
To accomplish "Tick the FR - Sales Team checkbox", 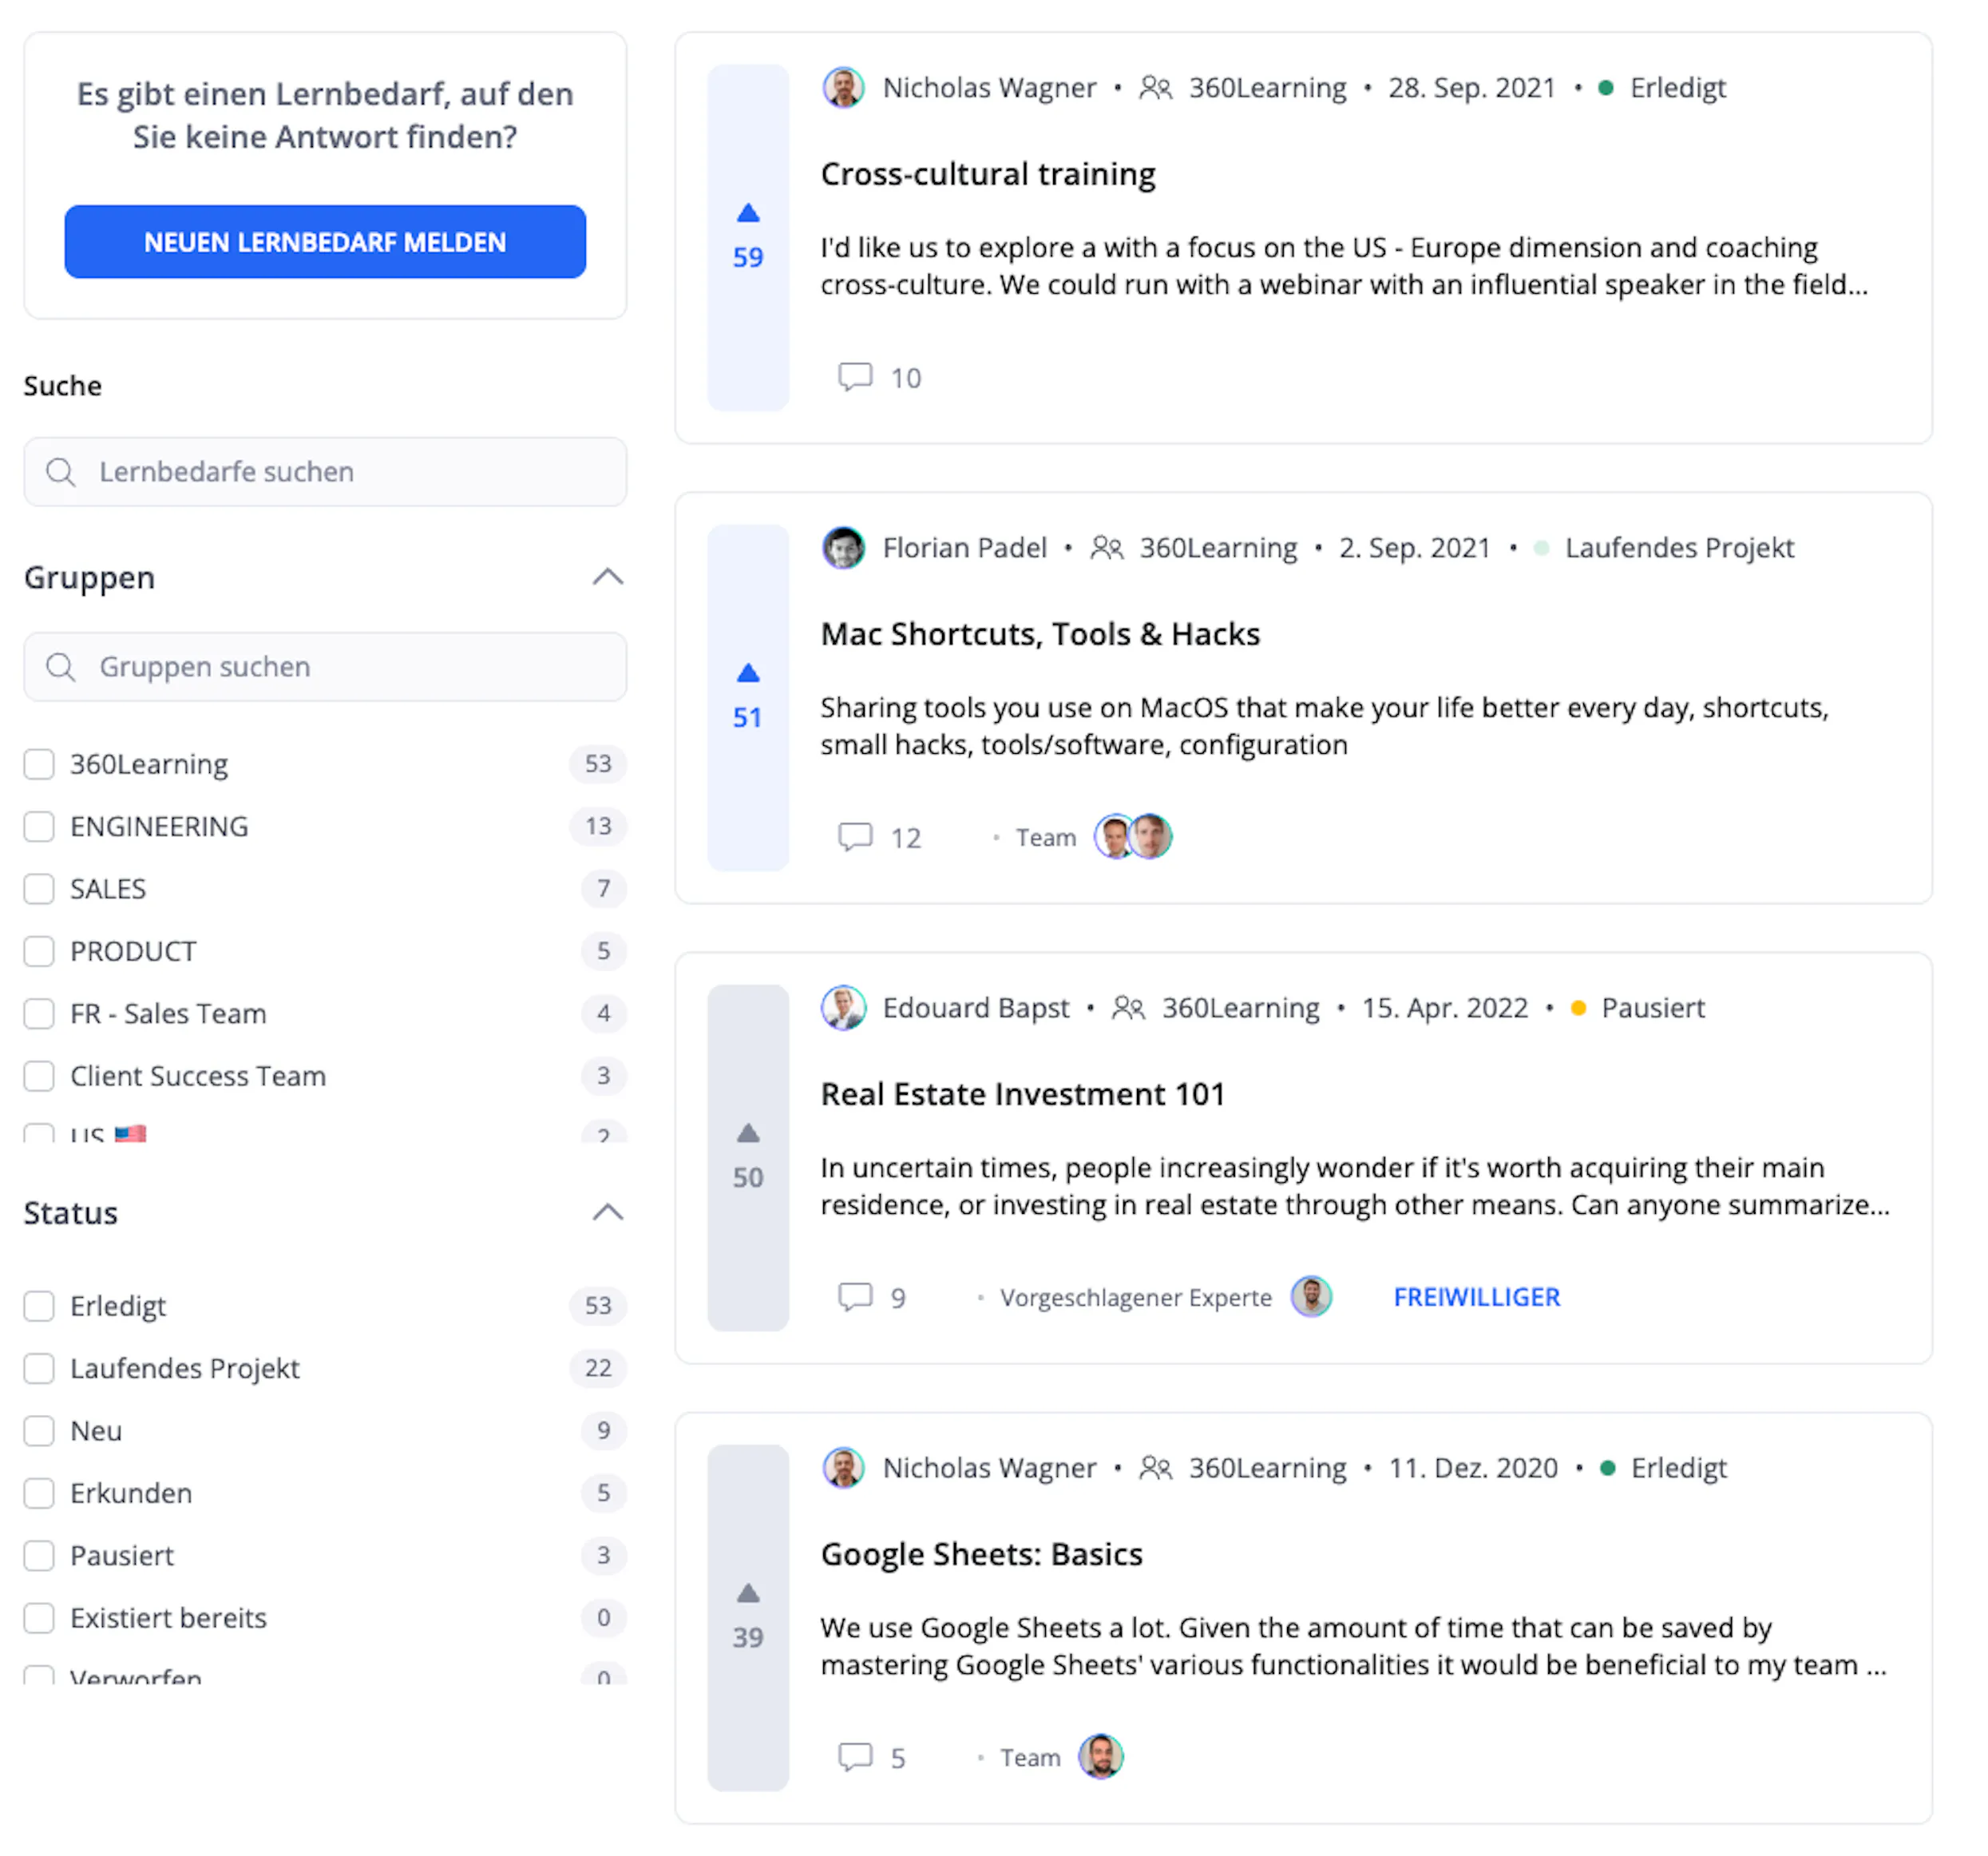I will (39, 1013).
